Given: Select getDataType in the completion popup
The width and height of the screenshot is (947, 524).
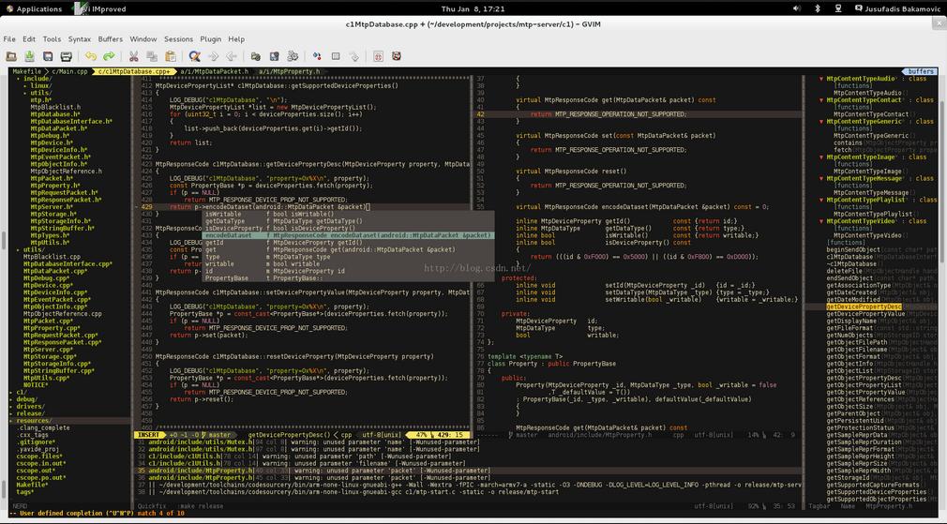Looking at the screenshot, I should pyautogui.click(x=349, y=221).
